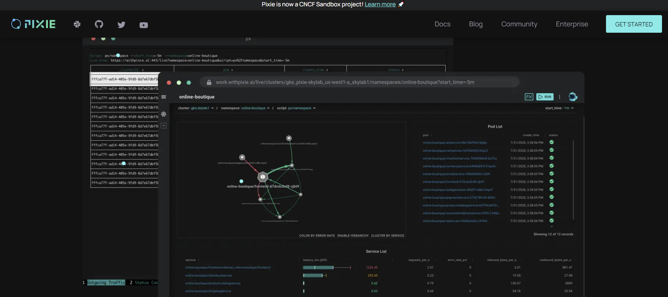
Task: Click the Pod List scrollbar
Action: pos(574,180)
